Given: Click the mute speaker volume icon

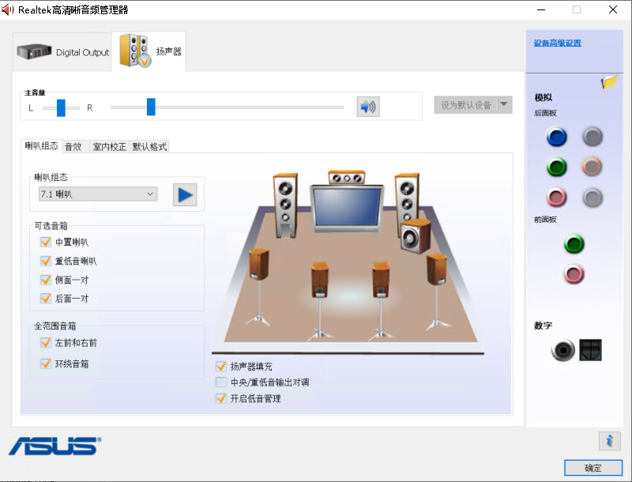Looking at the screenshot, I should click(x=368, y=107).
